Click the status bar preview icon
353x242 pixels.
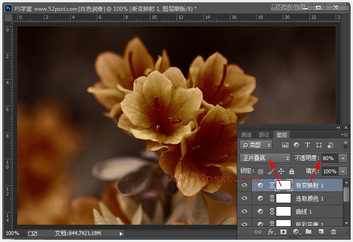(32, 234)
